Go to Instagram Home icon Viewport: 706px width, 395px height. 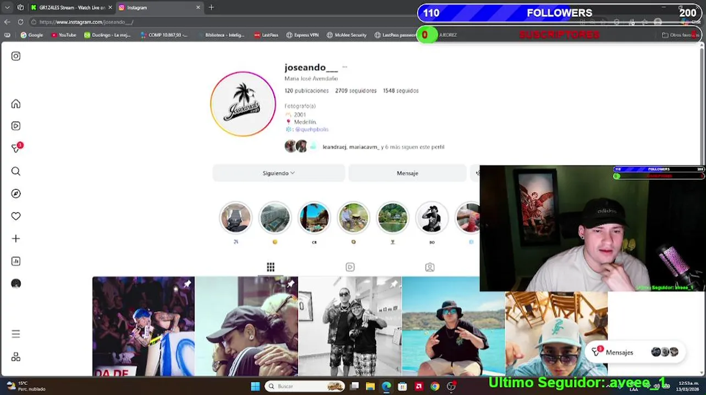[x=16, y=104]
